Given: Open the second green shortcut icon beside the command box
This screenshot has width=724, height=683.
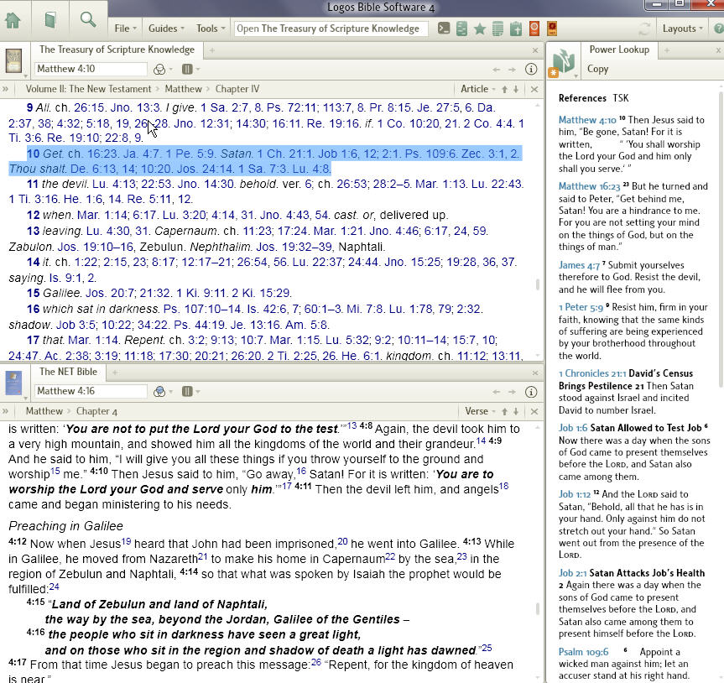Looking at the screenshot, I should coord(461,29).
